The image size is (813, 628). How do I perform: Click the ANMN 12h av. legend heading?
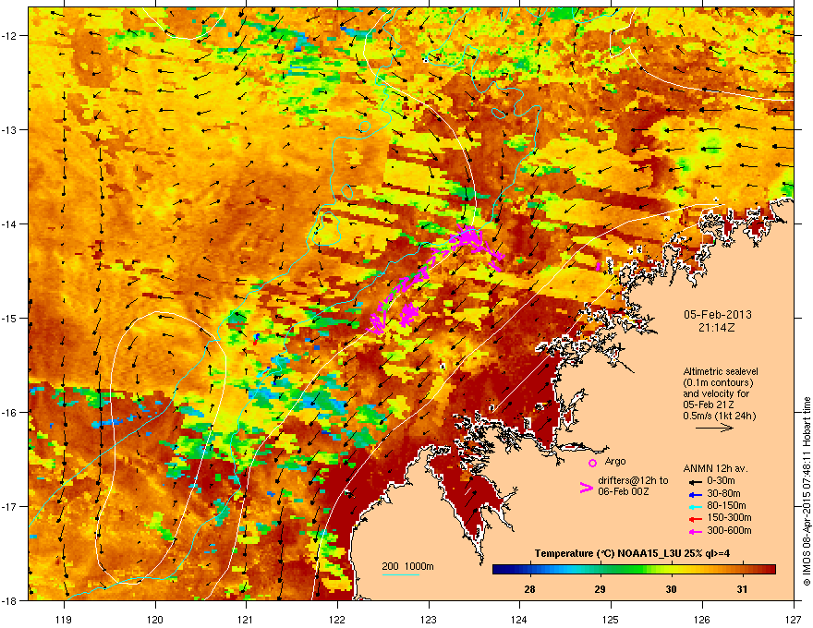(x=715, y=468)
